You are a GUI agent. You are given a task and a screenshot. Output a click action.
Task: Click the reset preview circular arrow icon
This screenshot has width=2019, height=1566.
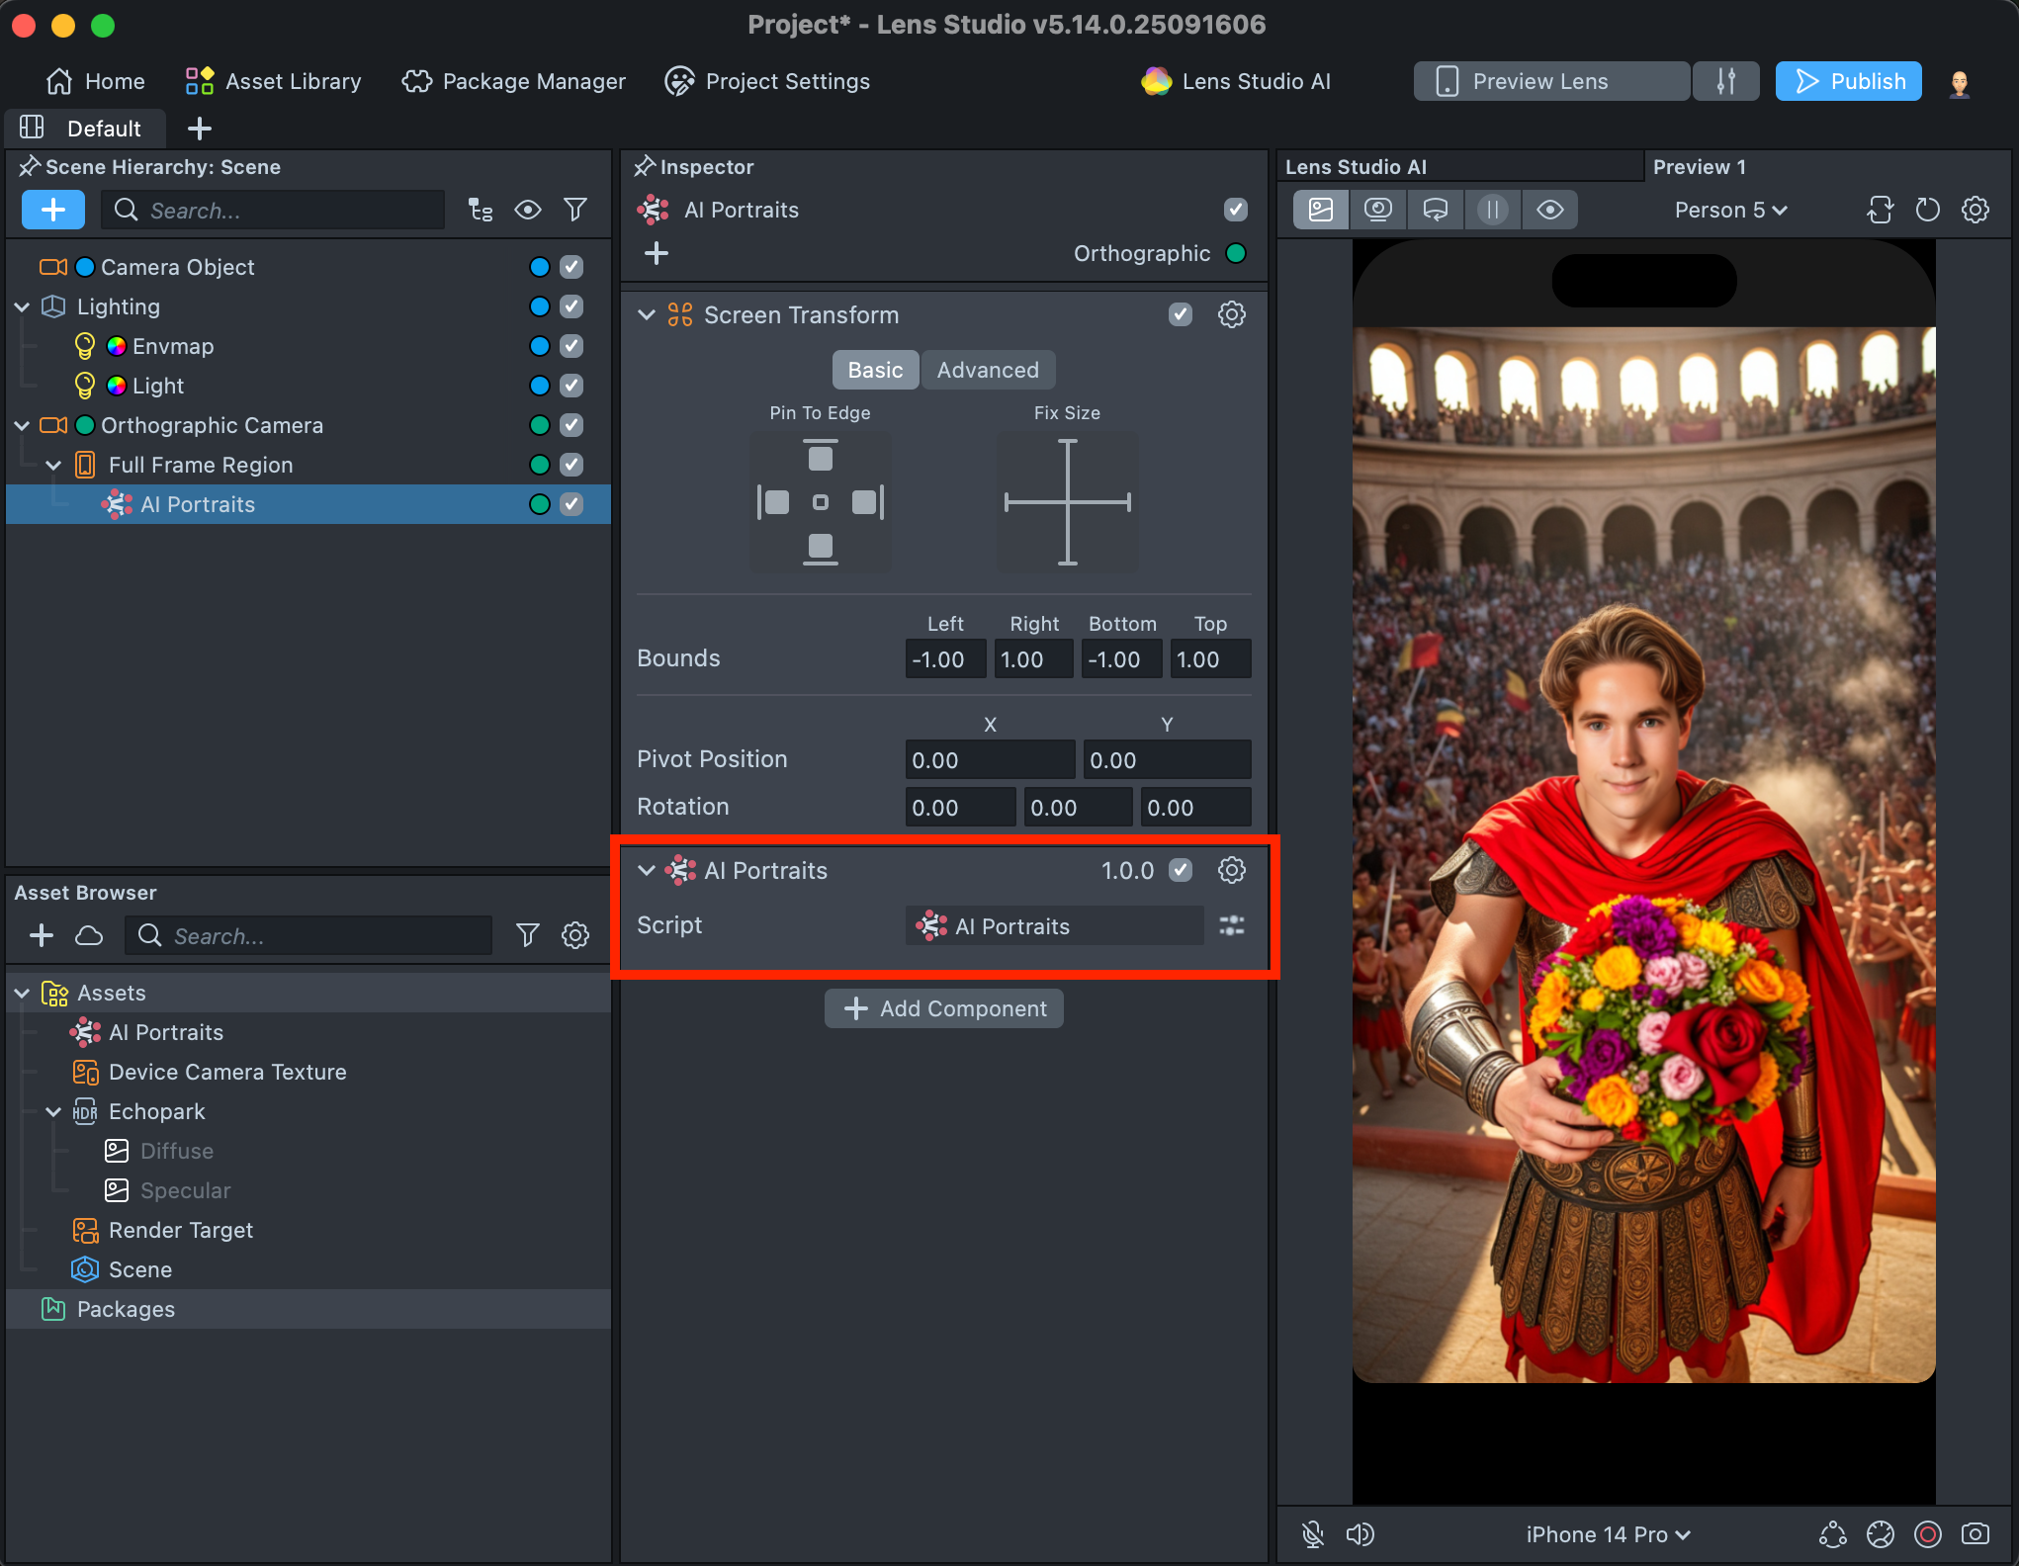pos(1927,210)
